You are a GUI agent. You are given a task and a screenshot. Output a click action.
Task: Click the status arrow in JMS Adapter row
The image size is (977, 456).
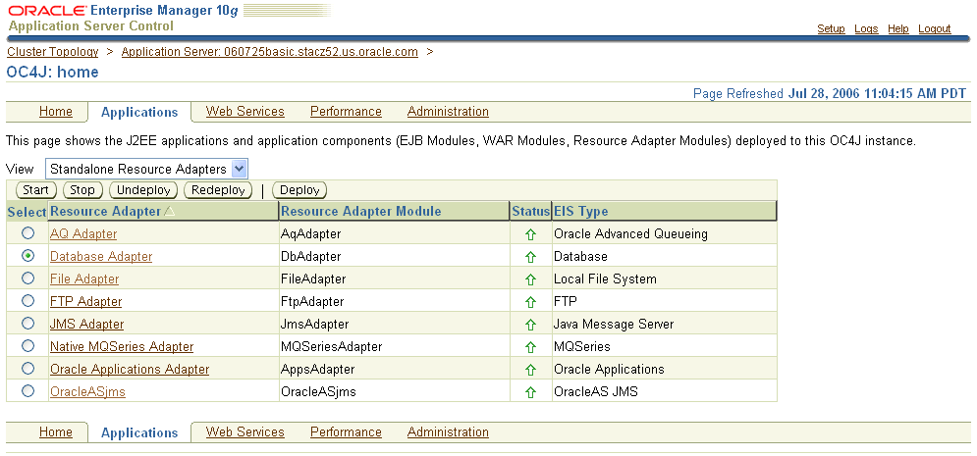tap(530, 325)
